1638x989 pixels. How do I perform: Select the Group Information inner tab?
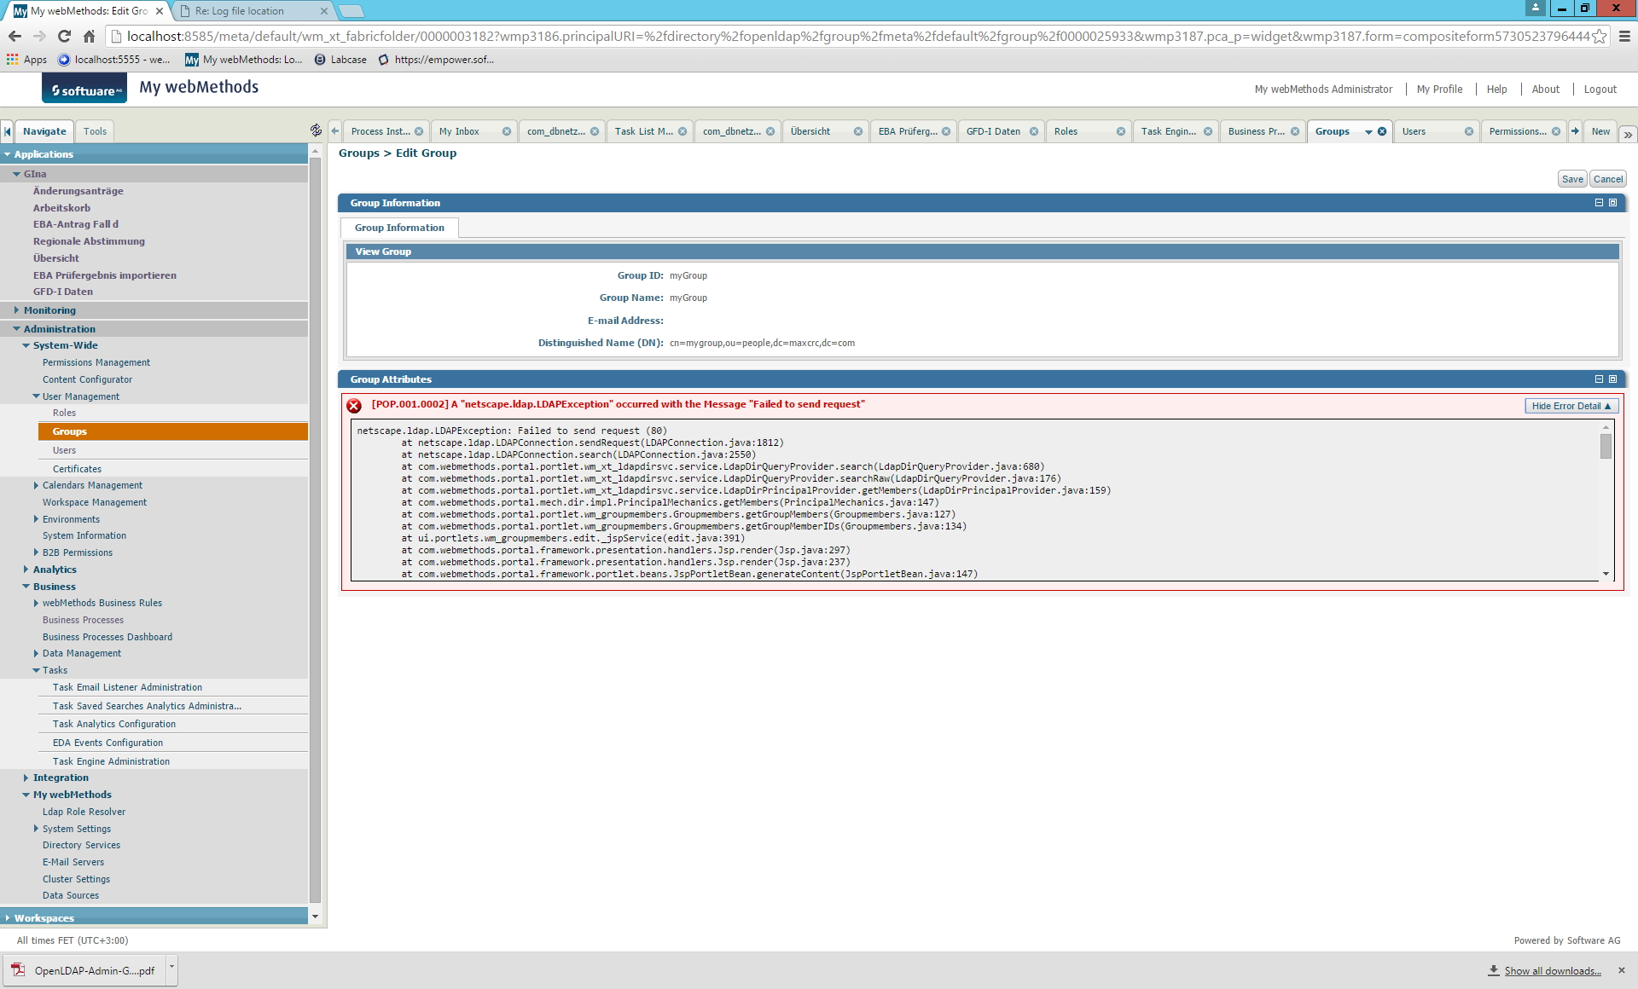pyautogui.click(x=399, y=228)
